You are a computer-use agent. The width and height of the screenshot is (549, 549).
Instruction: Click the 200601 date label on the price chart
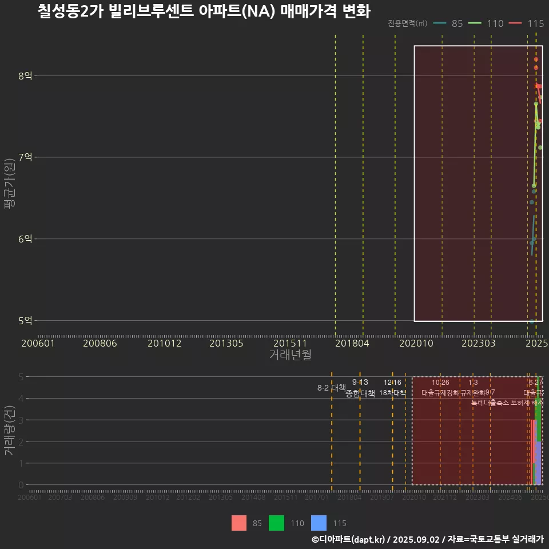(x=38, y=343)
